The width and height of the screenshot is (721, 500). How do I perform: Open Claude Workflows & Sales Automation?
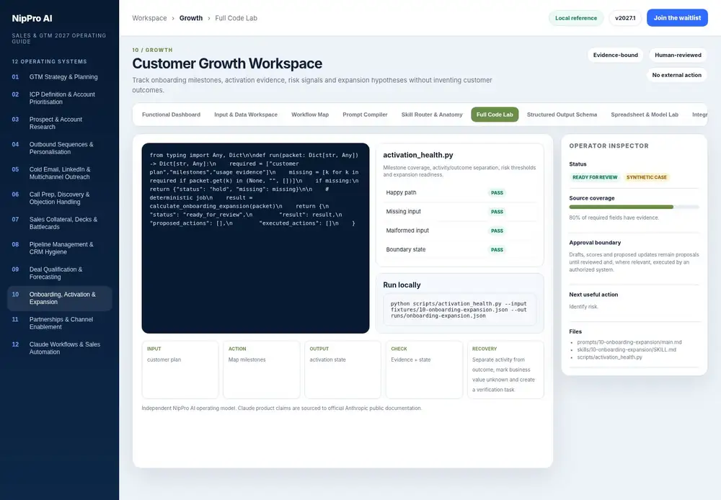[59, 348]
